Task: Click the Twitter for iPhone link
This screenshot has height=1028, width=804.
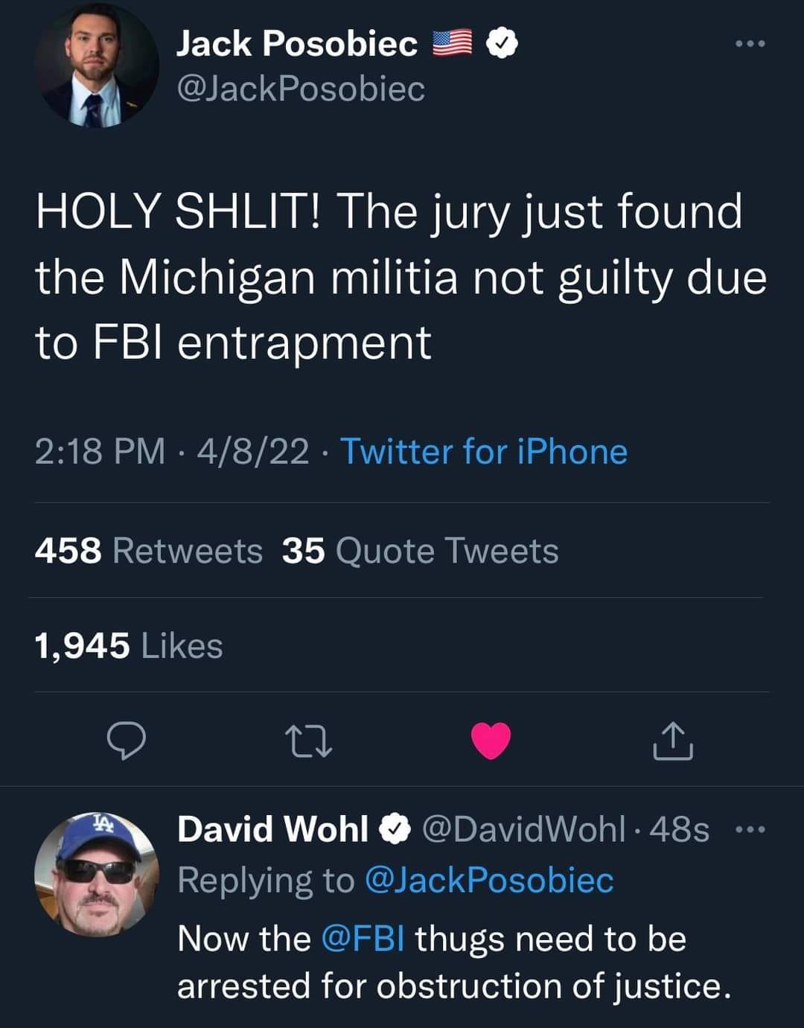Action: pyautogui.click(x=484, y=451)
